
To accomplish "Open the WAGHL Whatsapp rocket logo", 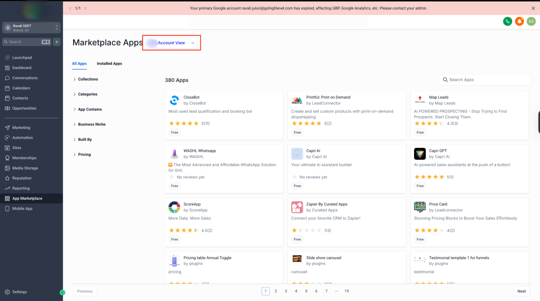I will (x=174, y=154).
